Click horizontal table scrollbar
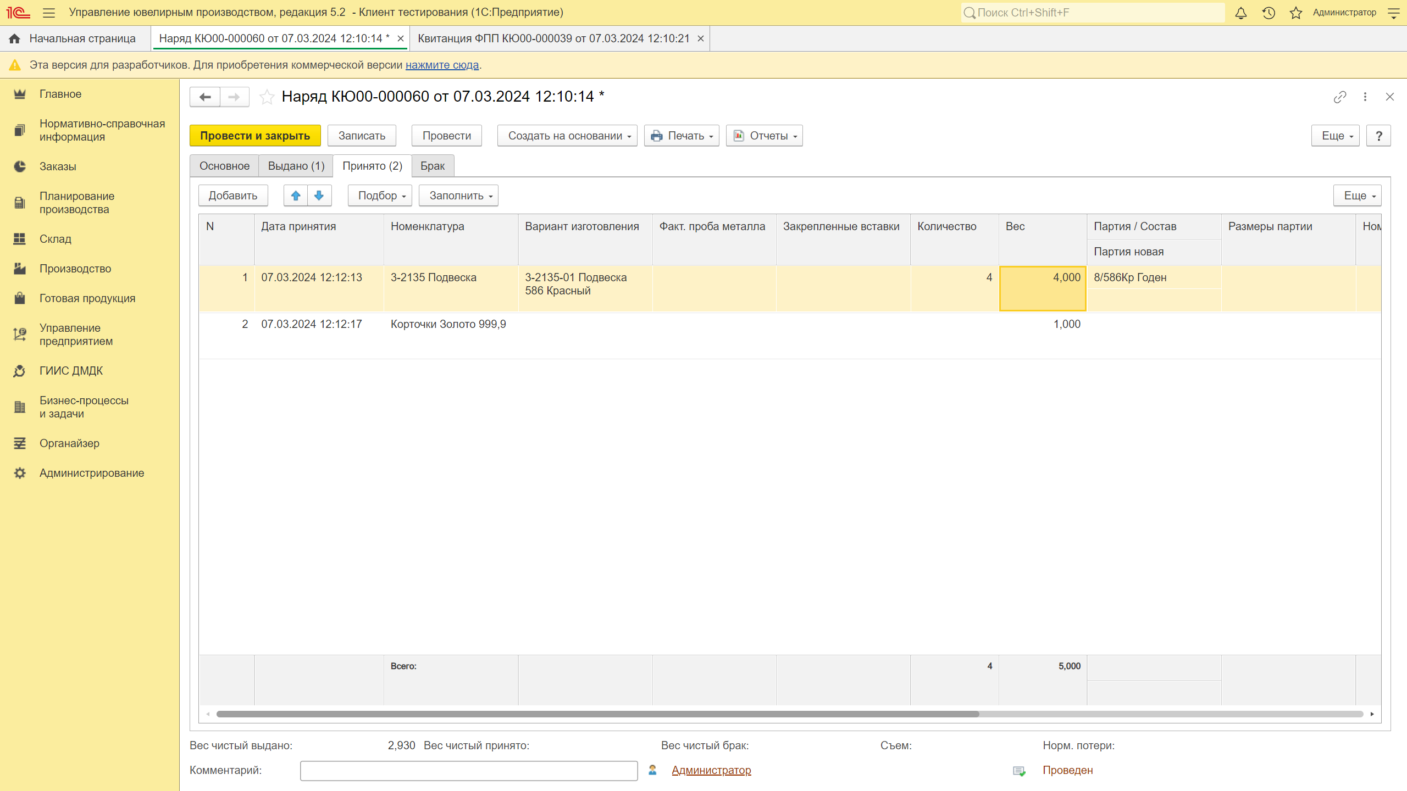This screenshot has height=791, width=1407. [x=597, y=714]
